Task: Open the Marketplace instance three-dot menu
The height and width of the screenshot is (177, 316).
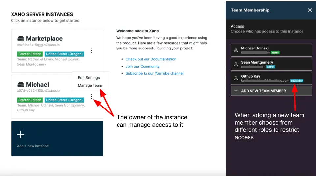Action: [91, 50]
